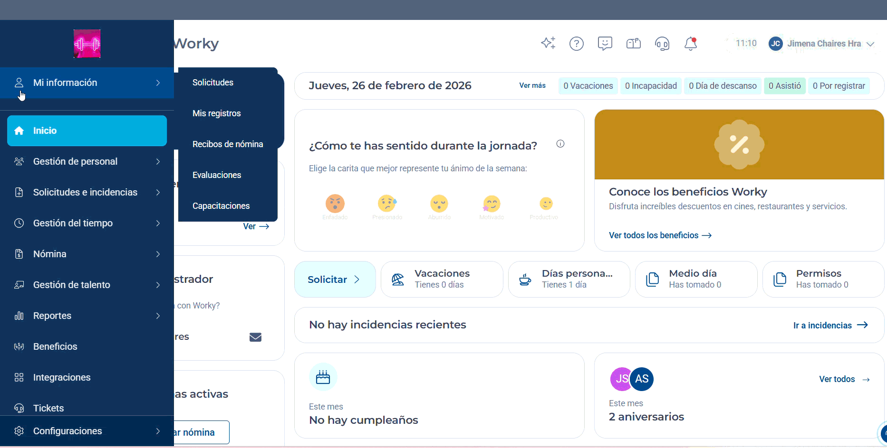Open Evaluaciones in the submenu
This screenshot has height=448, width=887.
217,175
